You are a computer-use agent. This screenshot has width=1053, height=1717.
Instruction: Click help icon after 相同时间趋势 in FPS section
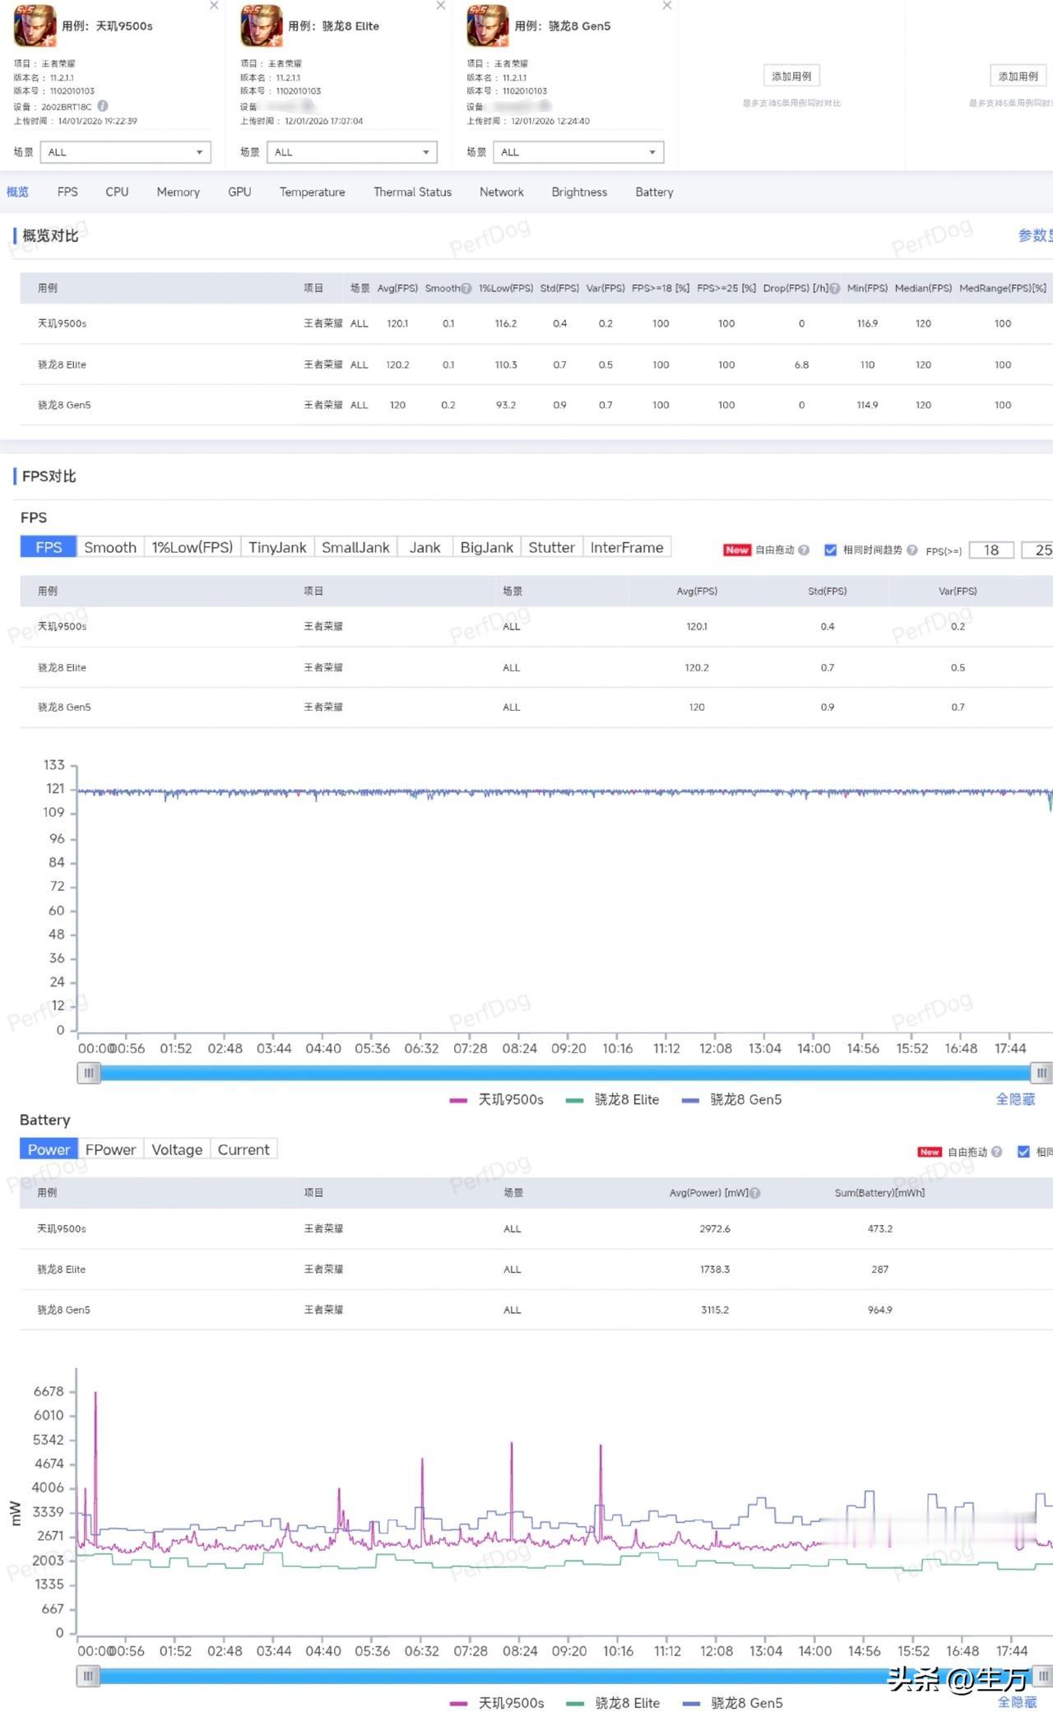point(912,550)
